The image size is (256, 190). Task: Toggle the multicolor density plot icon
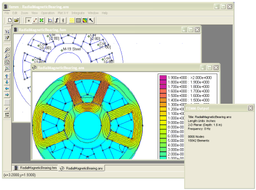click(x=85, y=20)
